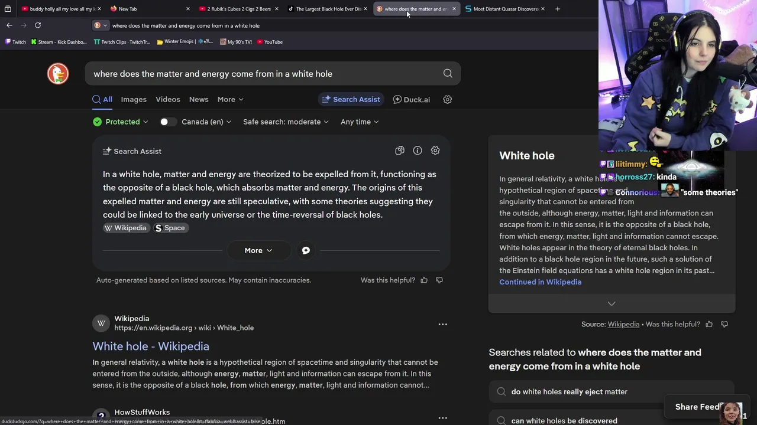Close the current white hole search tab
The width and height of the screenshot is (757, 425).
pyautogui.click(x=454, y=9)
